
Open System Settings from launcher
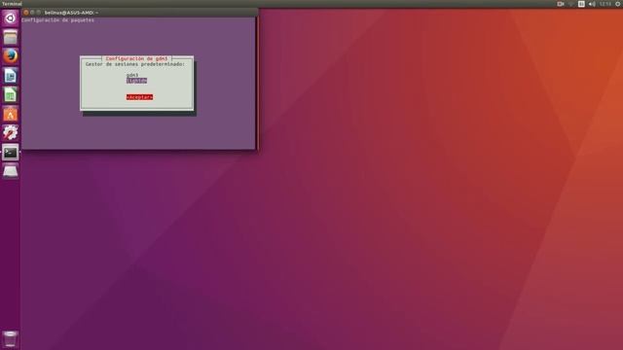(x=11, y=133)
